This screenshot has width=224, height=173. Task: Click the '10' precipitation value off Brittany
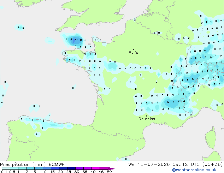click(76, 40)
